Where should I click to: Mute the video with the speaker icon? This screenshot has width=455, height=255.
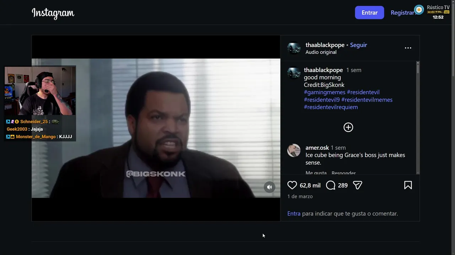click(269, 187)
